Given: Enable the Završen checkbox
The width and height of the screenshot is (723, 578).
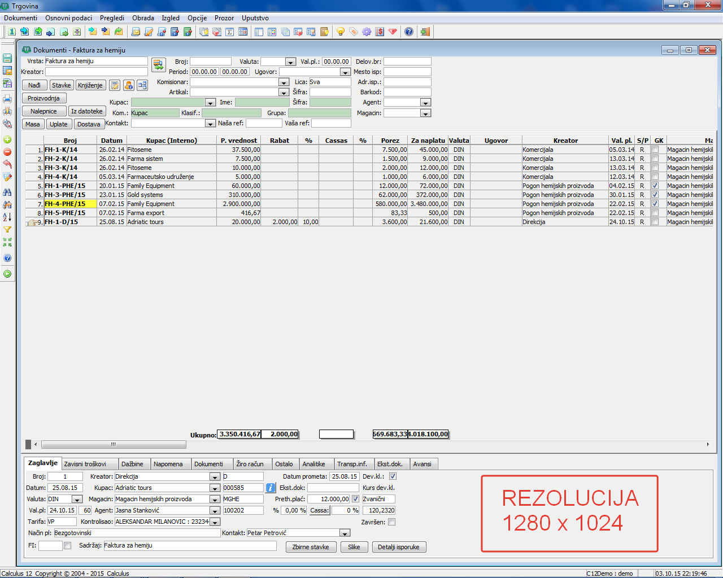Looking at the screenshot, I should pyautogui.click(x=392, y=522).
